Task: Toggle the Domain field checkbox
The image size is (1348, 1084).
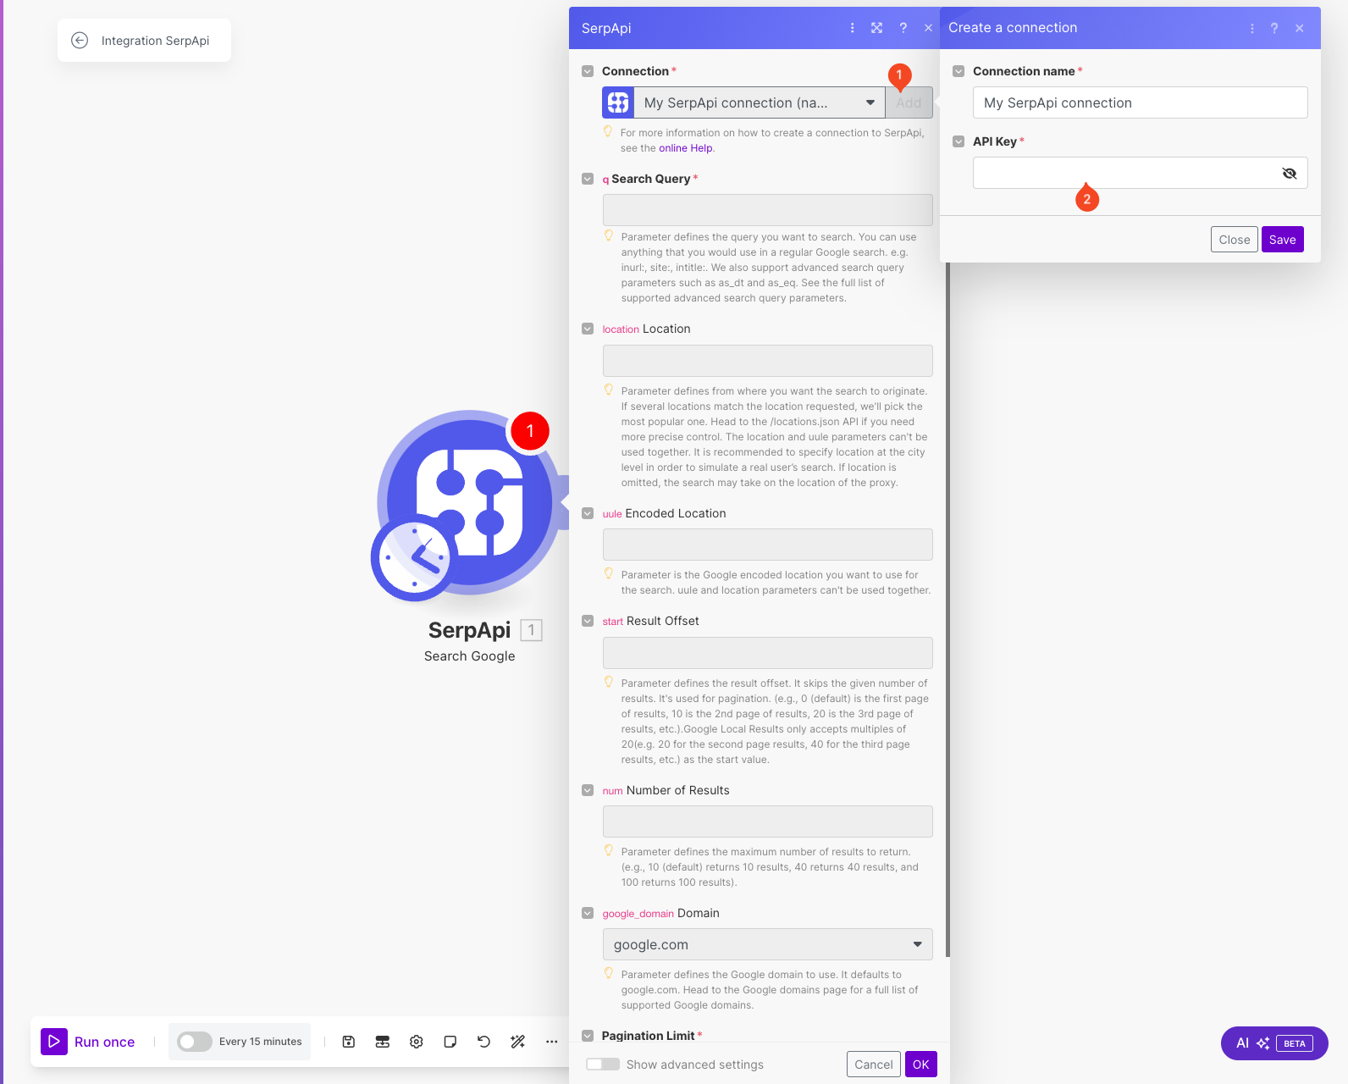Action: pyautogui.click(x=588, y=913)
